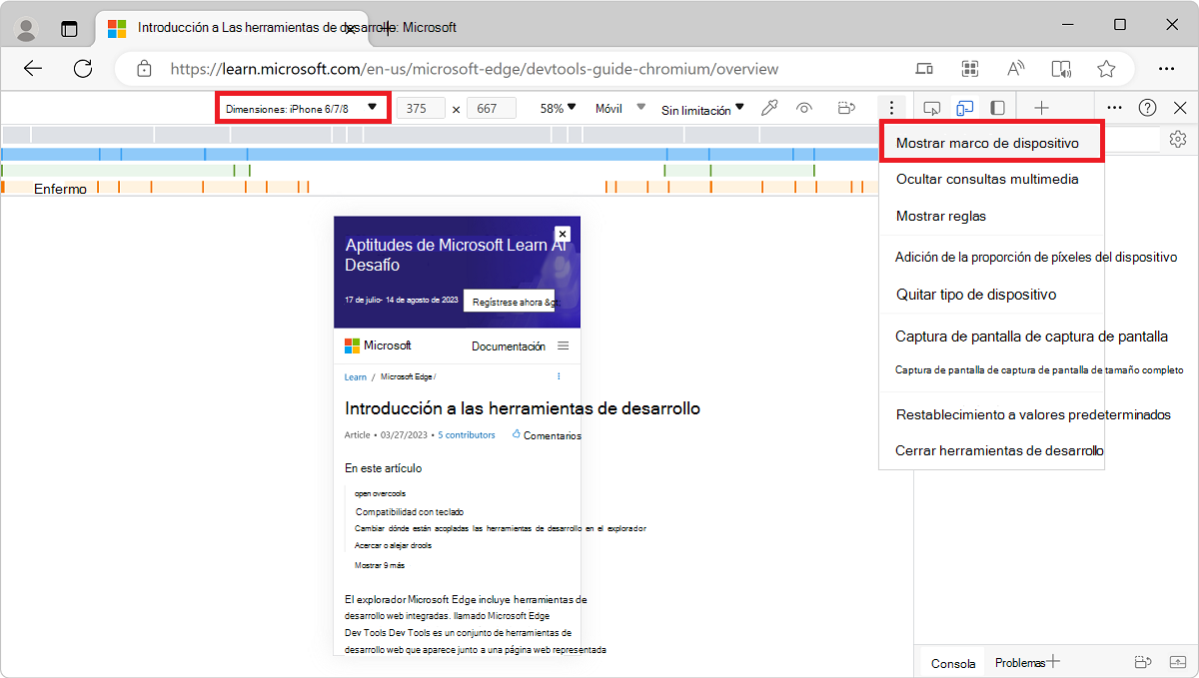Click the Microsoft Edge breadcrumb
Viewport: 1199px width, 678px height.
click(x=406, y=377)
